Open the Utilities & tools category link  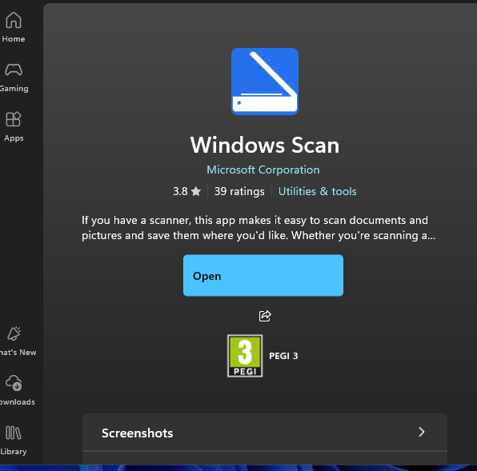tap(317, 191)
